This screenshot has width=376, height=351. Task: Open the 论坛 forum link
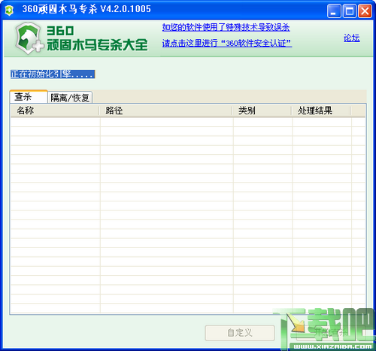[352, 38]
